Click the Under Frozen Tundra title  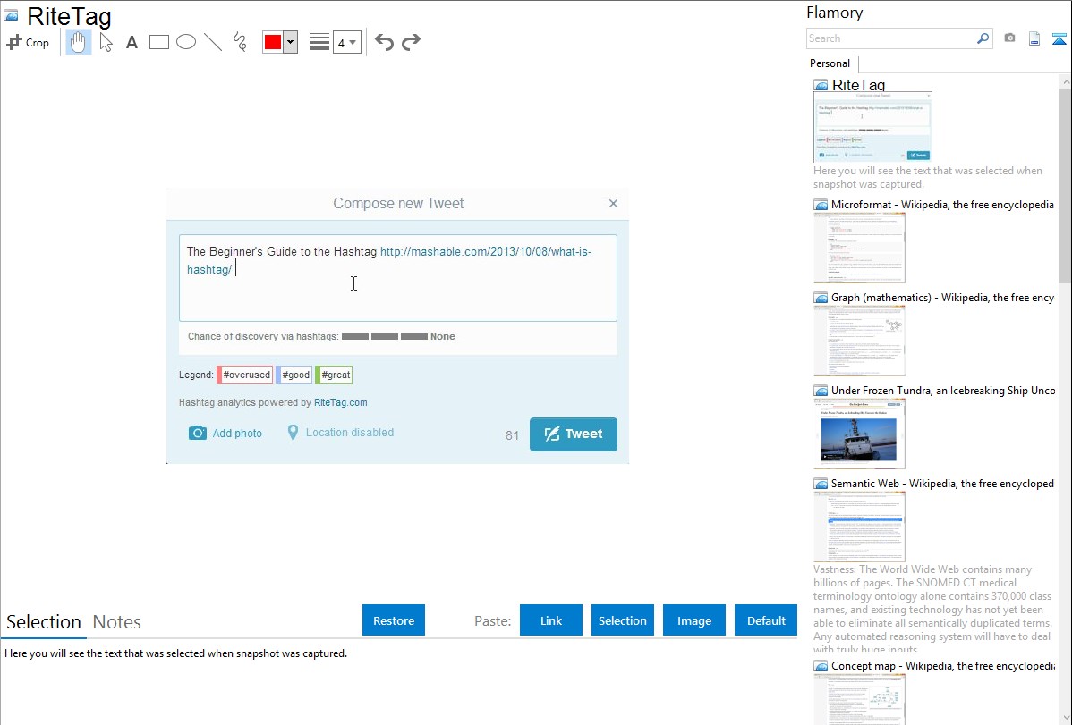tap(943, 390)
